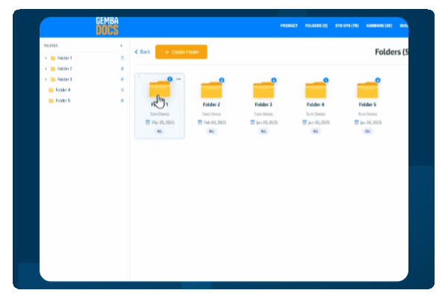The image size is (448, 299).
Task: Go back using the Back link
Action: [142, 52]
